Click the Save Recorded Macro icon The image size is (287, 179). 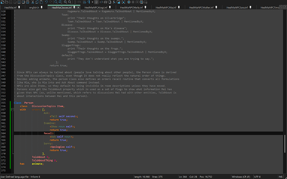tap(146, 2)
